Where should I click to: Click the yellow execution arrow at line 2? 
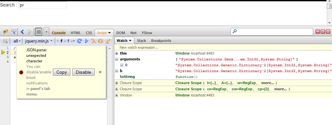pyautogui.click(x=3, y=52)
